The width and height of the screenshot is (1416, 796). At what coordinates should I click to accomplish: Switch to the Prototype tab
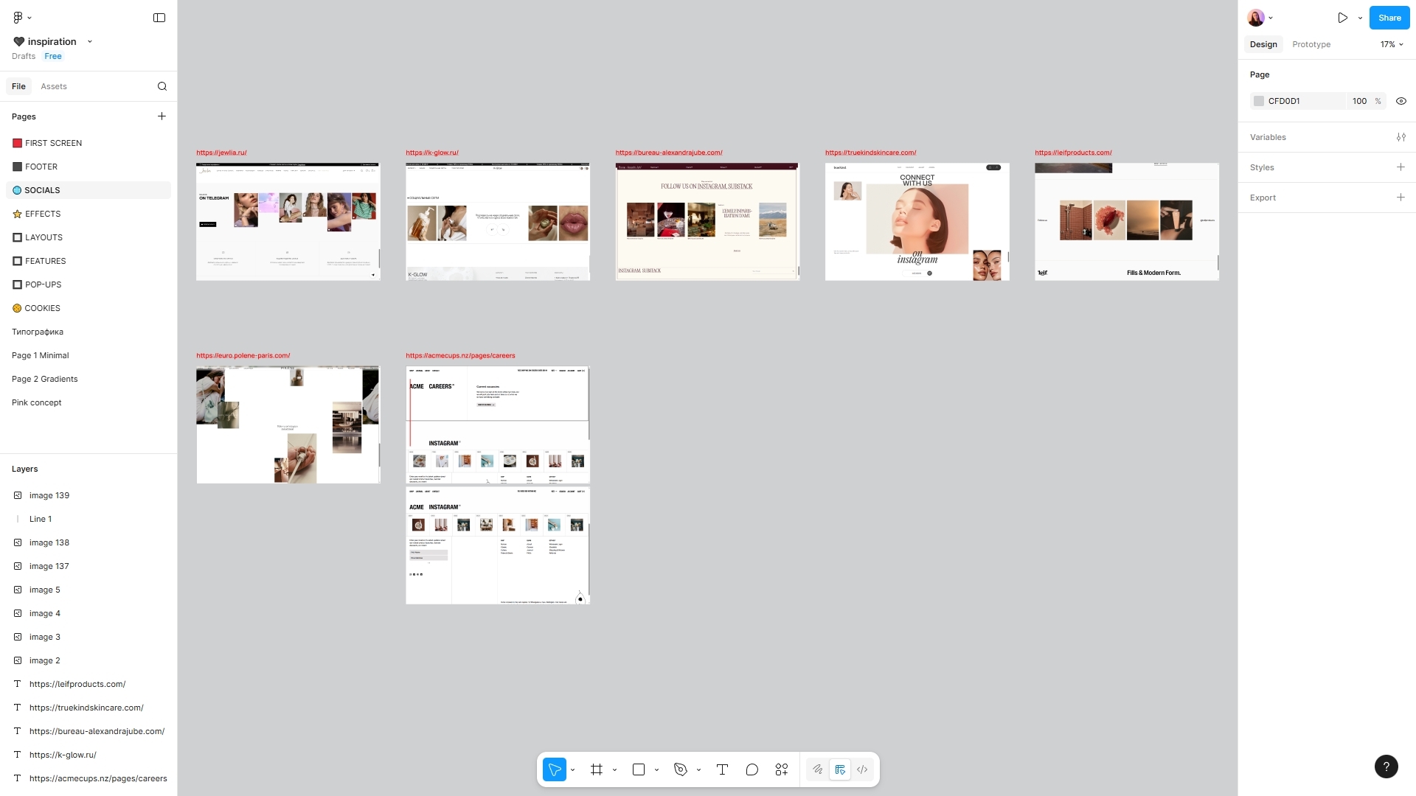click(x=1311, y=44)
